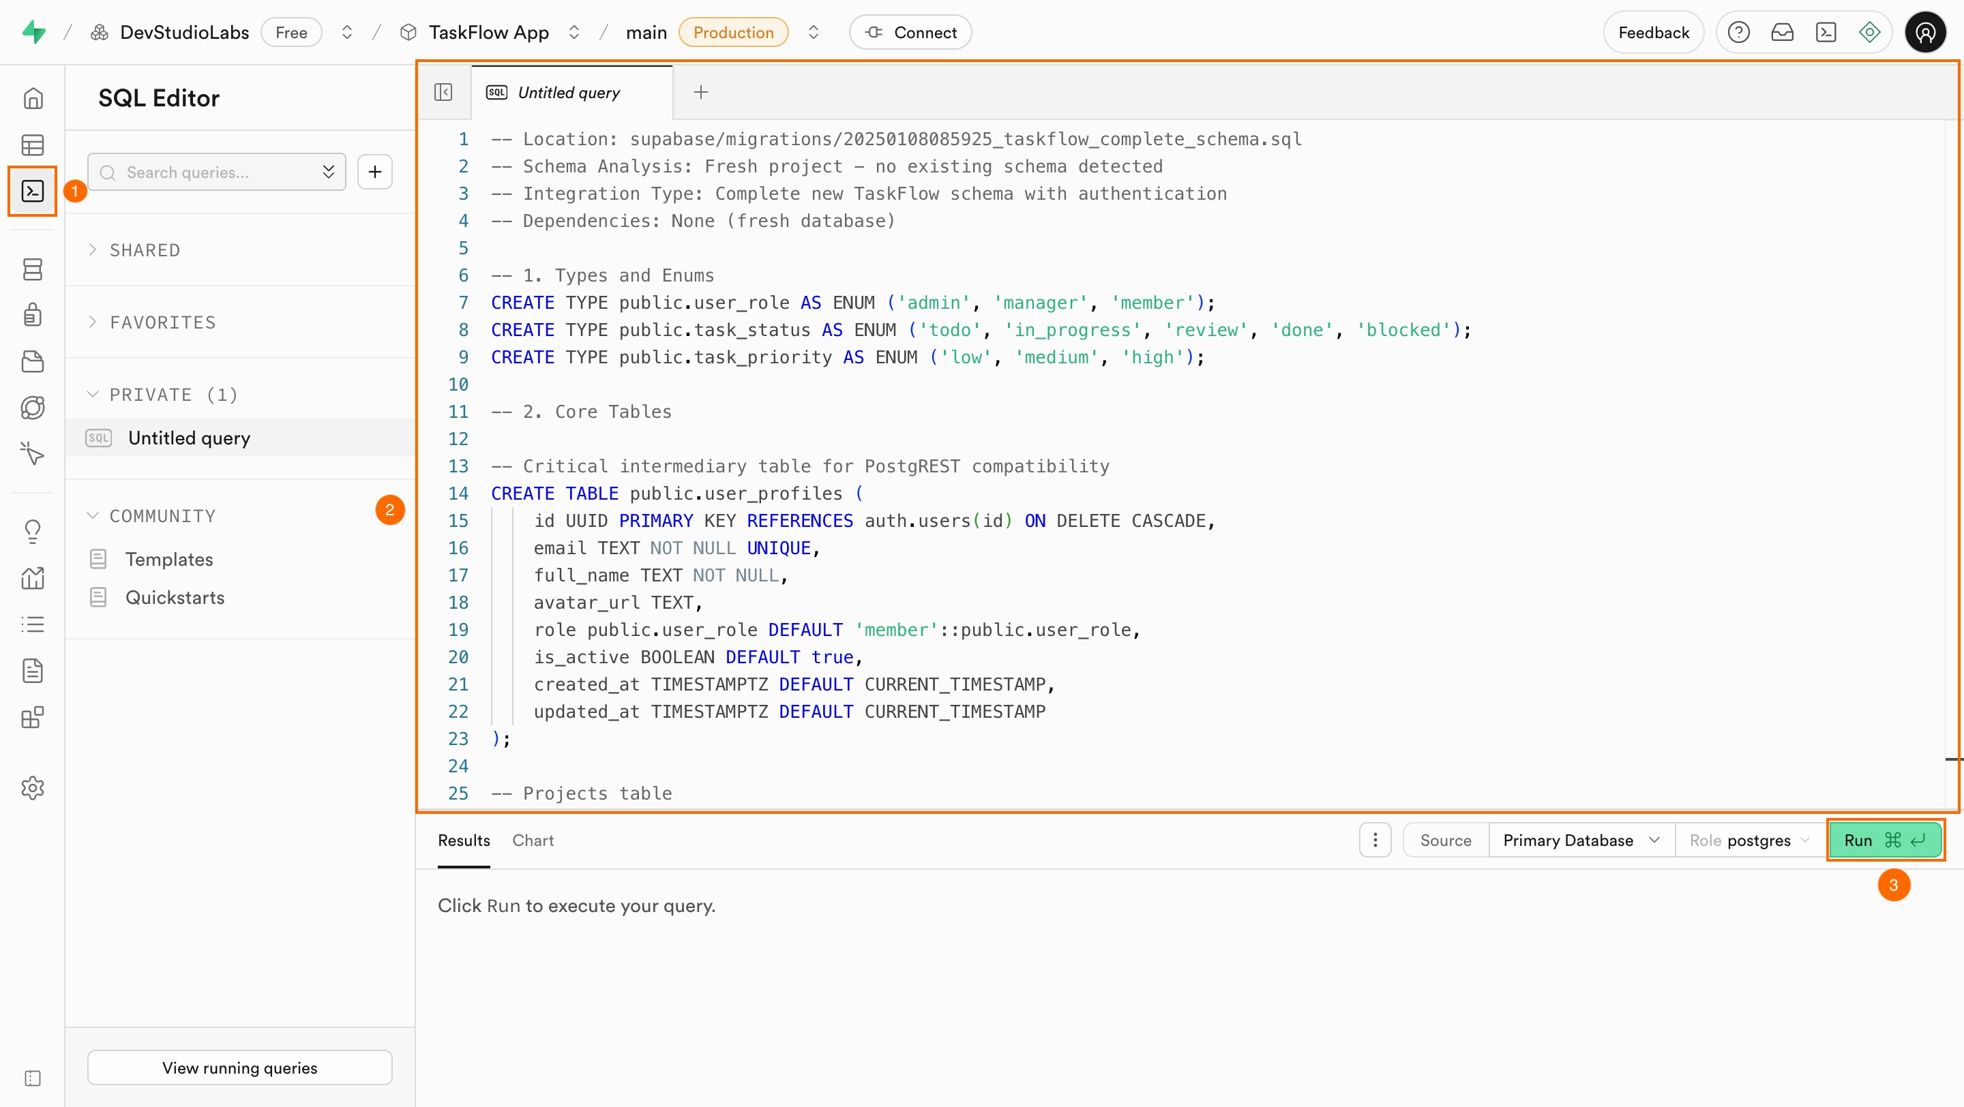Open the Role postgres dropdown
The image size is (1964, 1107).
click(x=1749, y=840)
